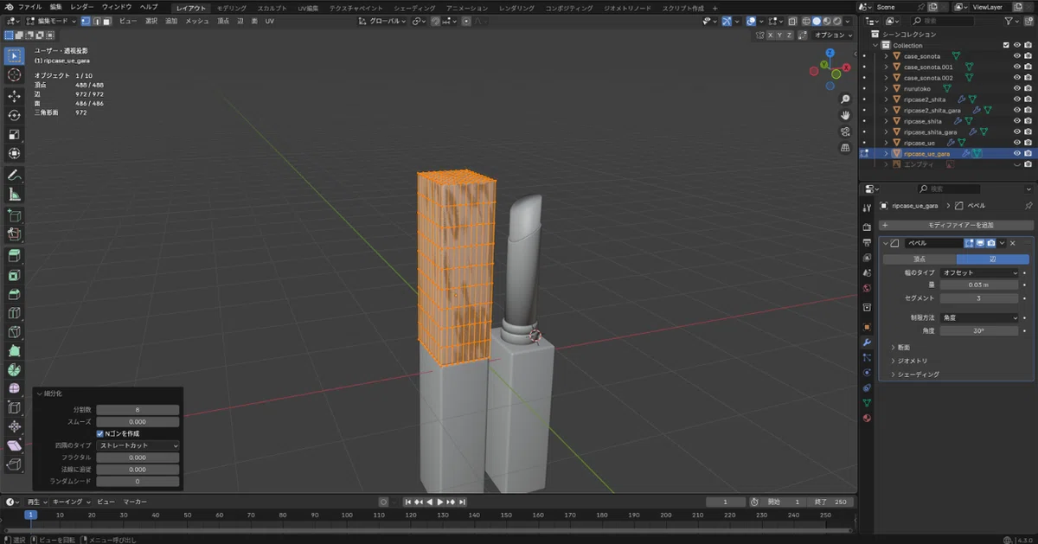Open the 幅のタイプ オフセット dropdown

coord(980,272)
